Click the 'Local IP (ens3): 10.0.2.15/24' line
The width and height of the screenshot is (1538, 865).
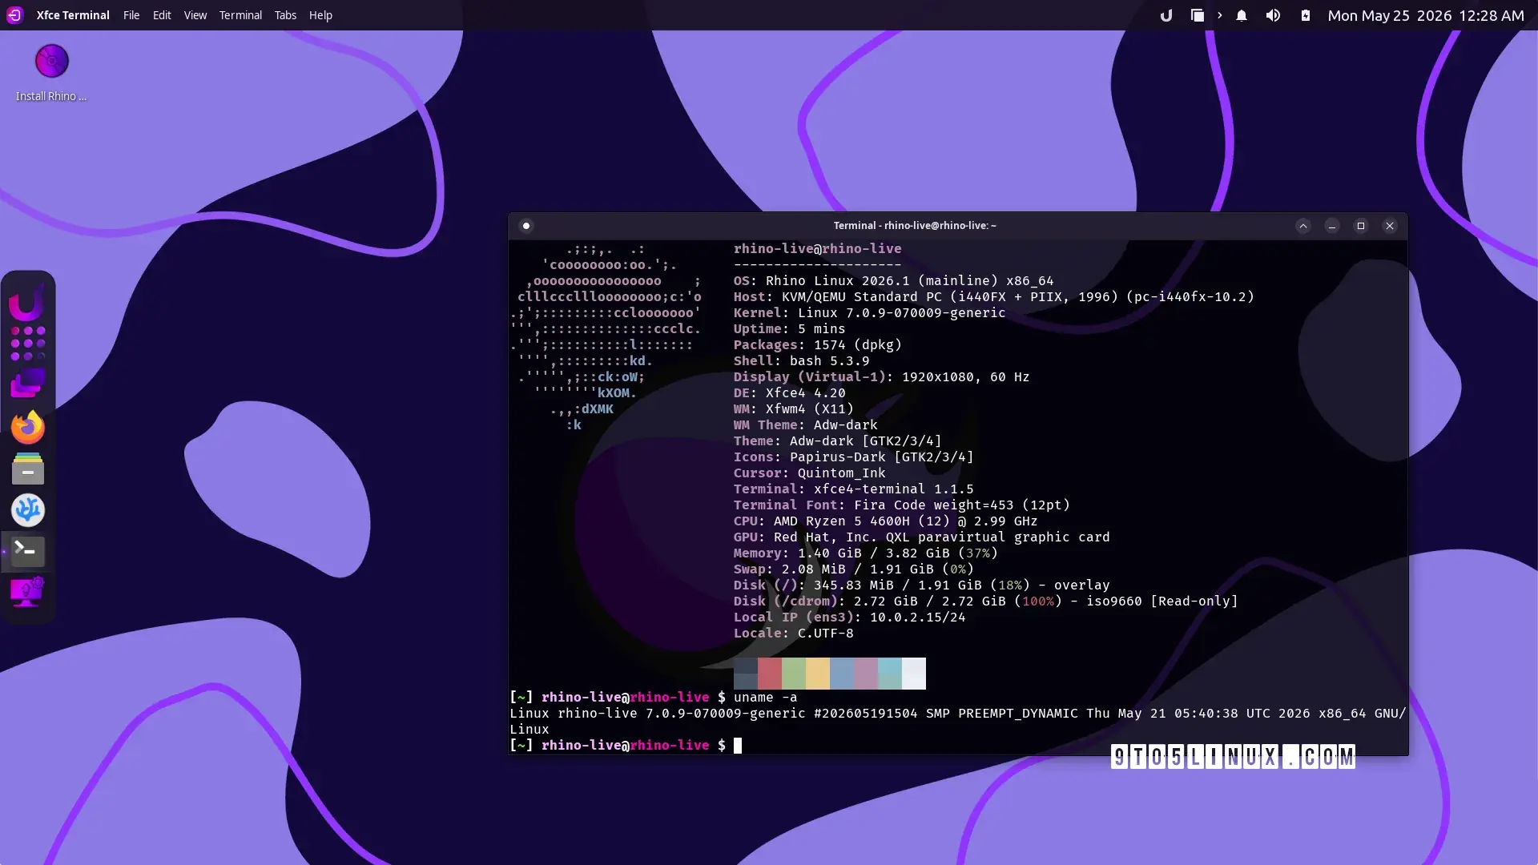coord(849,618)
